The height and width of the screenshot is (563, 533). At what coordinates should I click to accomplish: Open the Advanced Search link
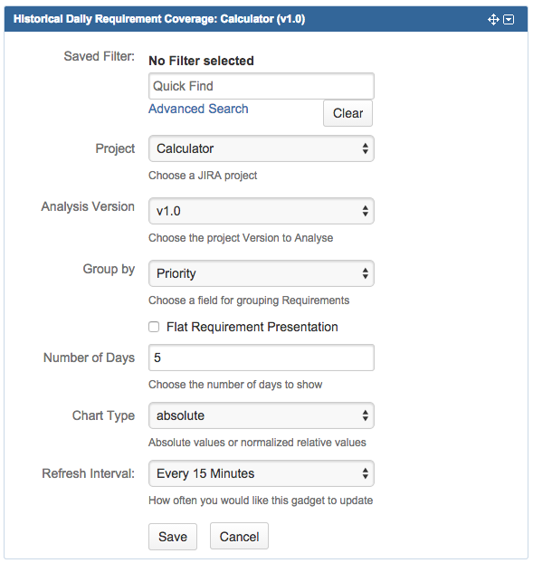(198, 109)
